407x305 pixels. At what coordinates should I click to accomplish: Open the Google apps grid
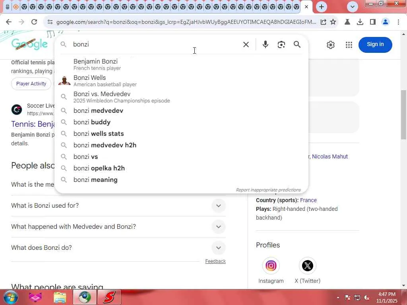[349, 45]
